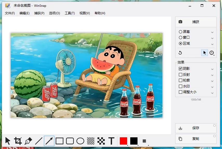Image resolution: width=222 pixels, height=149 pixels.
Task: Enable the 水印 effect checkbox
Action: (180, 86)
